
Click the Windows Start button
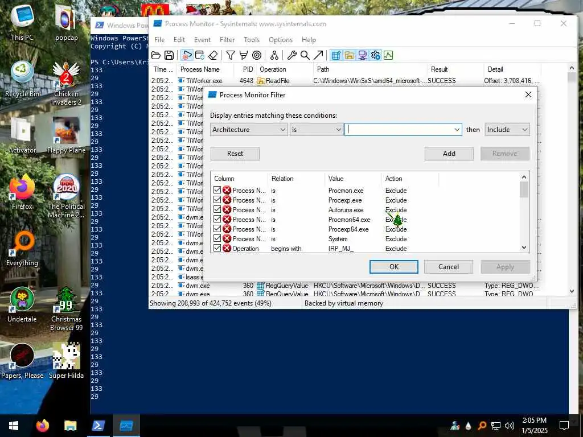point(14,426)
